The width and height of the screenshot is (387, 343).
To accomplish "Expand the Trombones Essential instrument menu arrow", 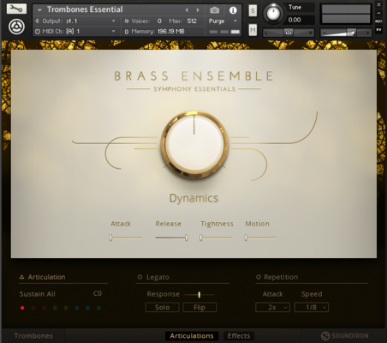I will [39, 10].
